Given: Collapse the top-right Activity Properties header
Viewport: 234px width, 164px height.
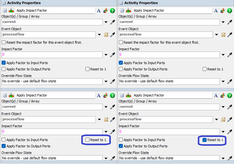Looking at the screenshot, I should 120,3.
